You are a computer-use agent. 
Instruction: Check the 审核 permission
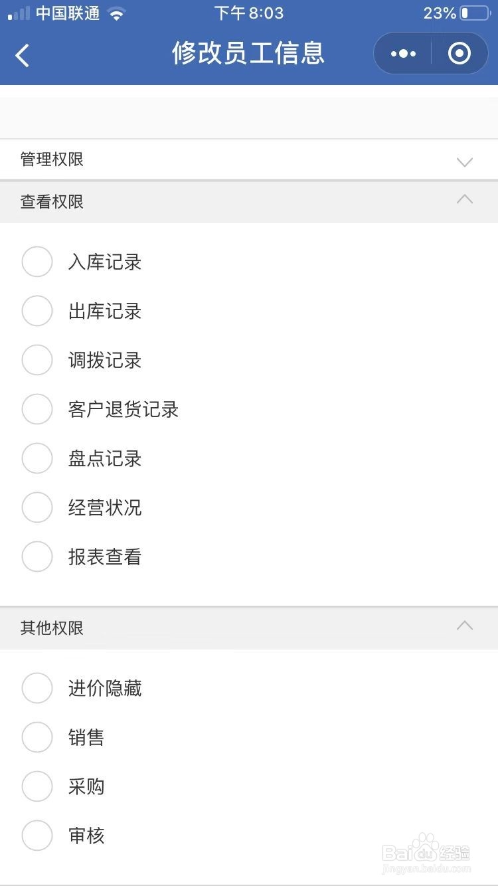click(37, 836)
